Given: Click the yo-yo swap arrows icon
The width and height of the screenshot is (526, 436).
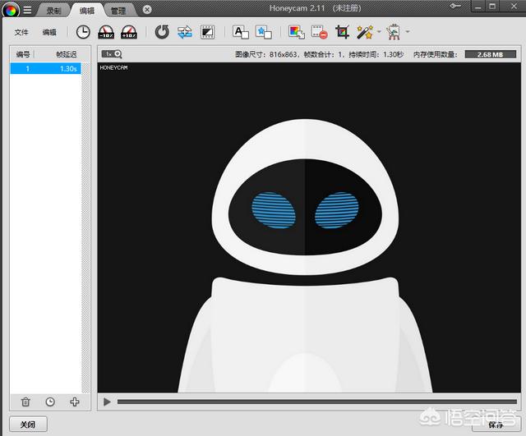Looking at the screenshot, I should coord(185,32).
